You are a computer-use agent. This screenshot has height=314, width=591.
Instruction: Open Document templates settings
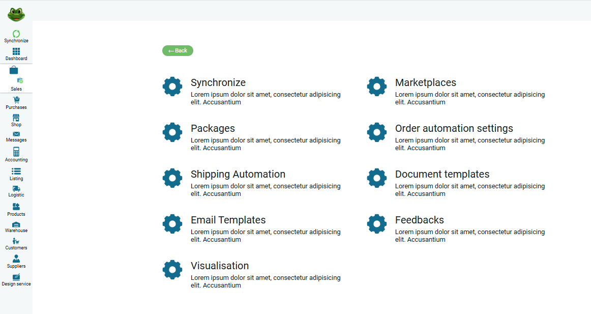(x=442, y=174)
